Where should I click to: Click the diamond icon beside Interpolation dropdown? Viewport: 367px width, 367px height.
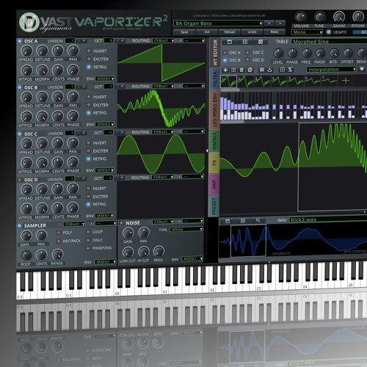[362, 69]
